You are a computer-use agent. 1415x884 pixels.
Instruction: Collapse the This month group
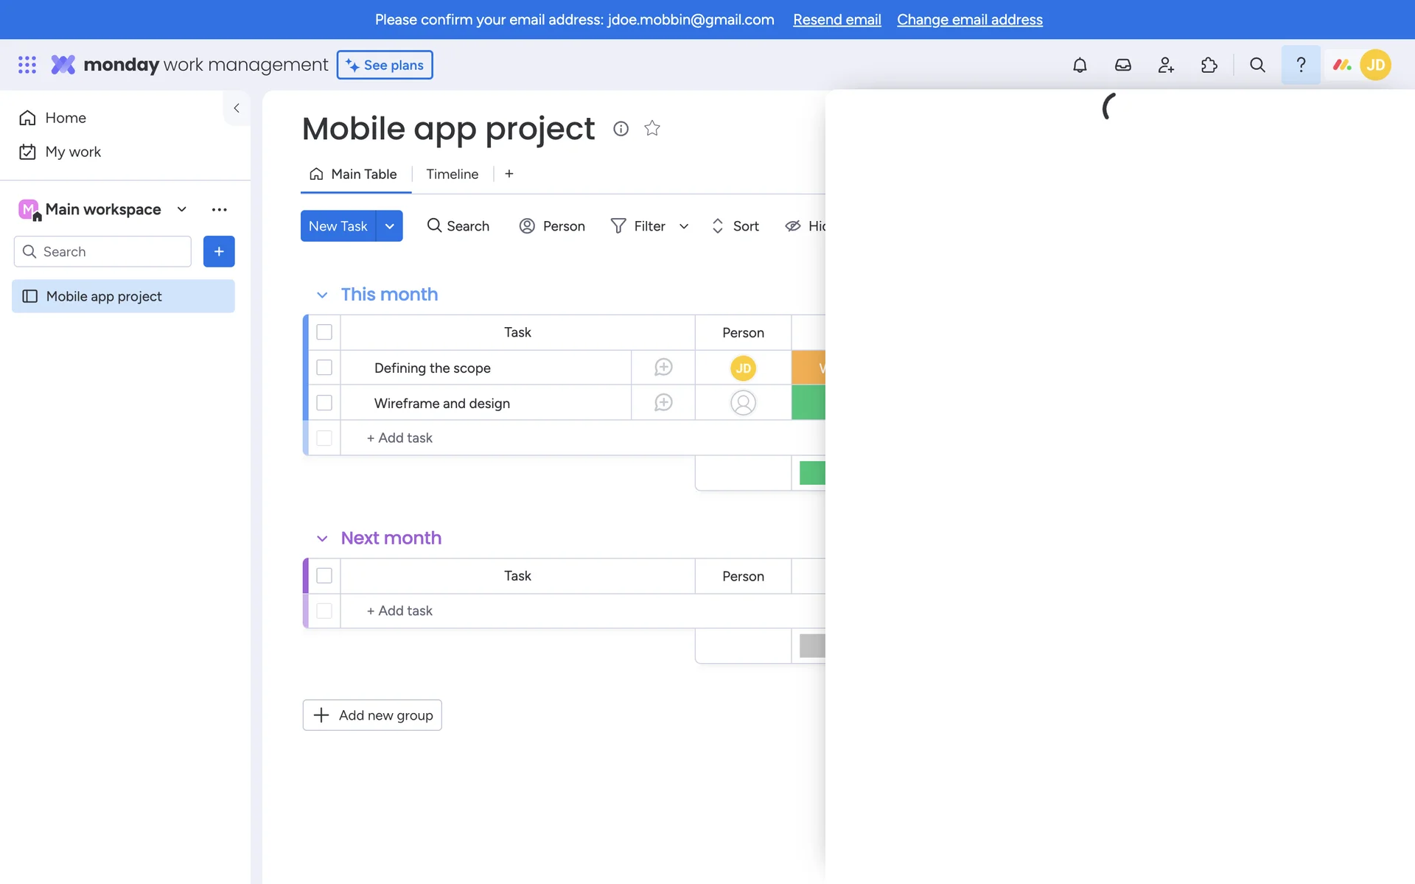322,295
